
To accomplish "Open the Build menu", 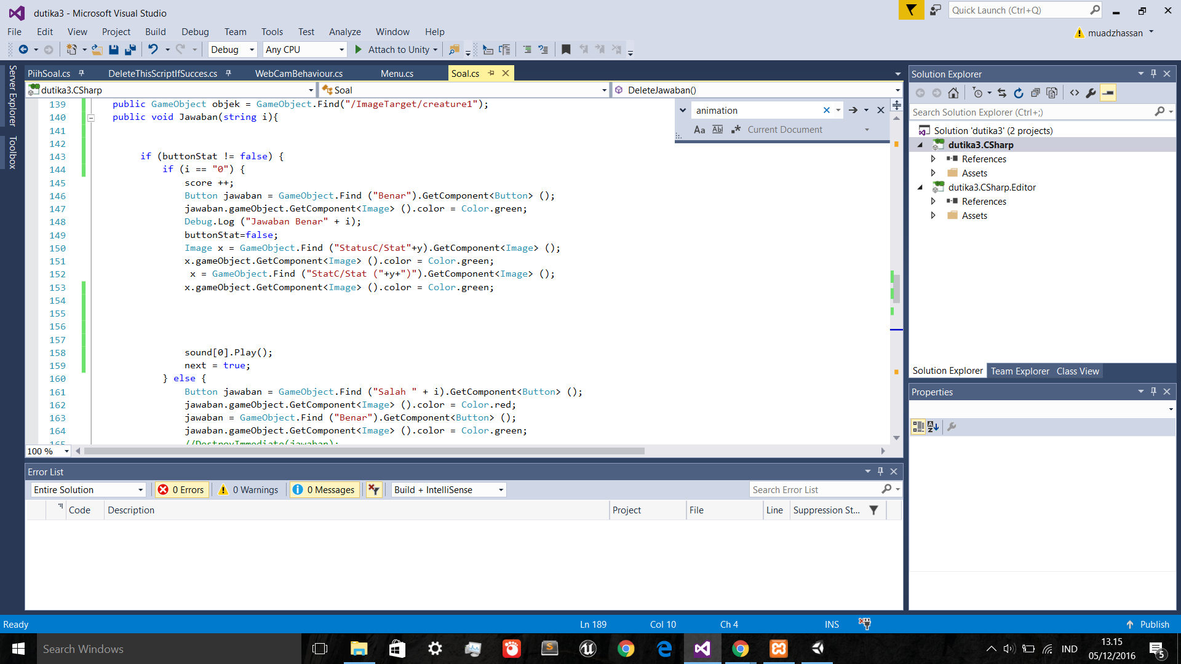I will point(155,32).
